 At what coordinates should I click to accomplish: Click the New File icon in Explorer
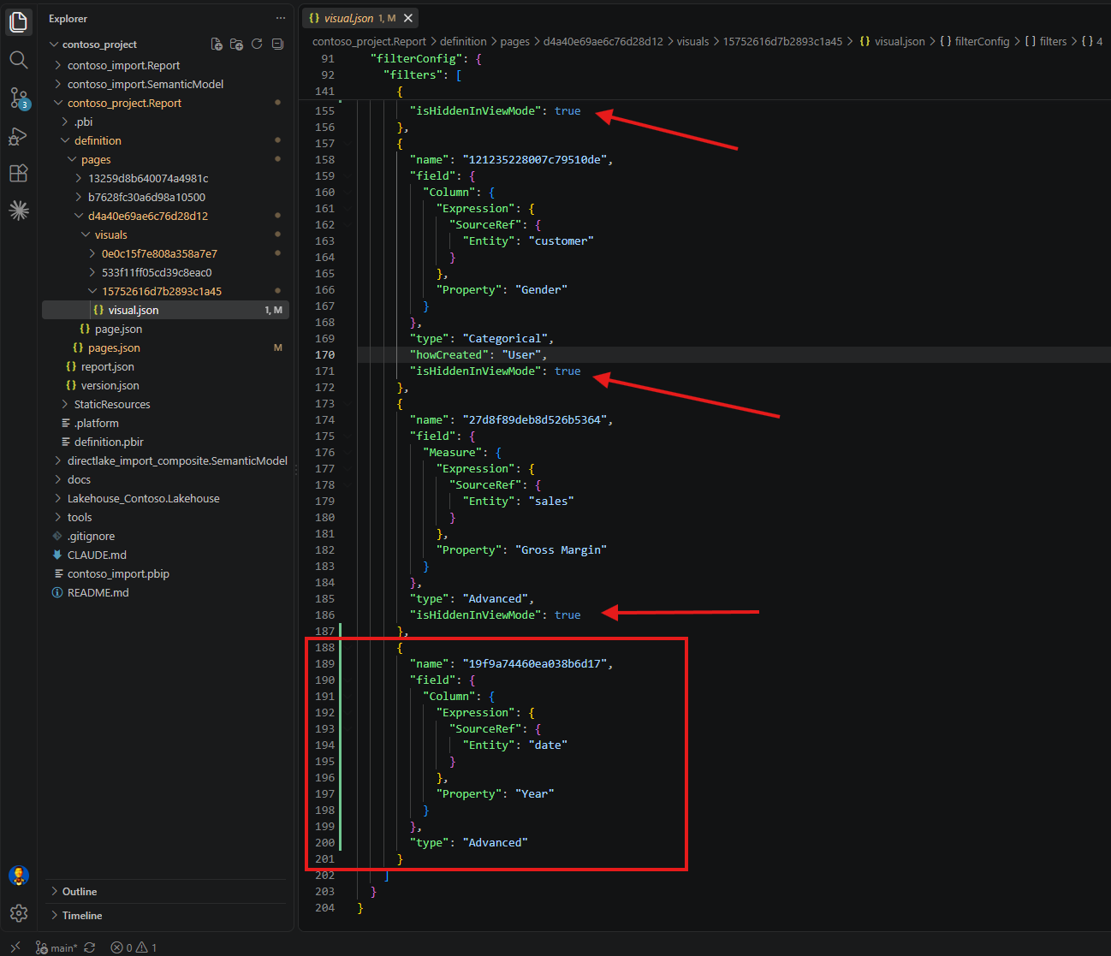(217, 44)
